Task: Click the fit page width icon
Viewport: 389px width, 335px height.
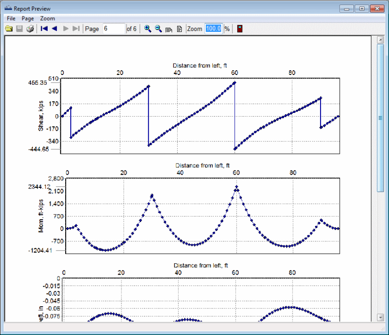Action: [169, 29]
